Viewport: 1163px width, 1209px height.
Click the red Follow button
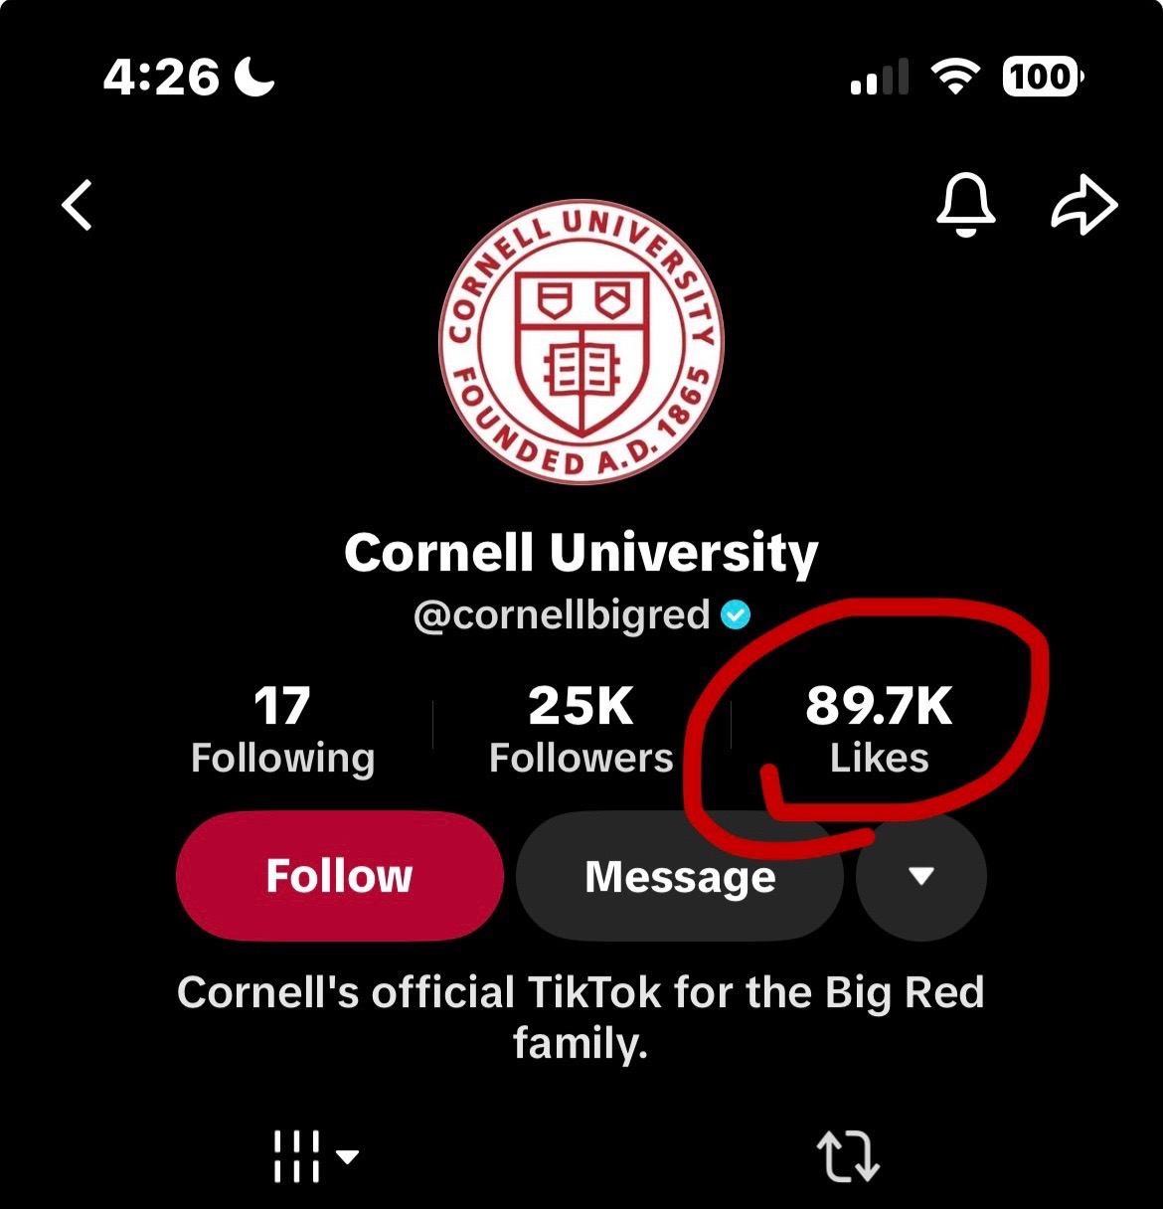340,876
